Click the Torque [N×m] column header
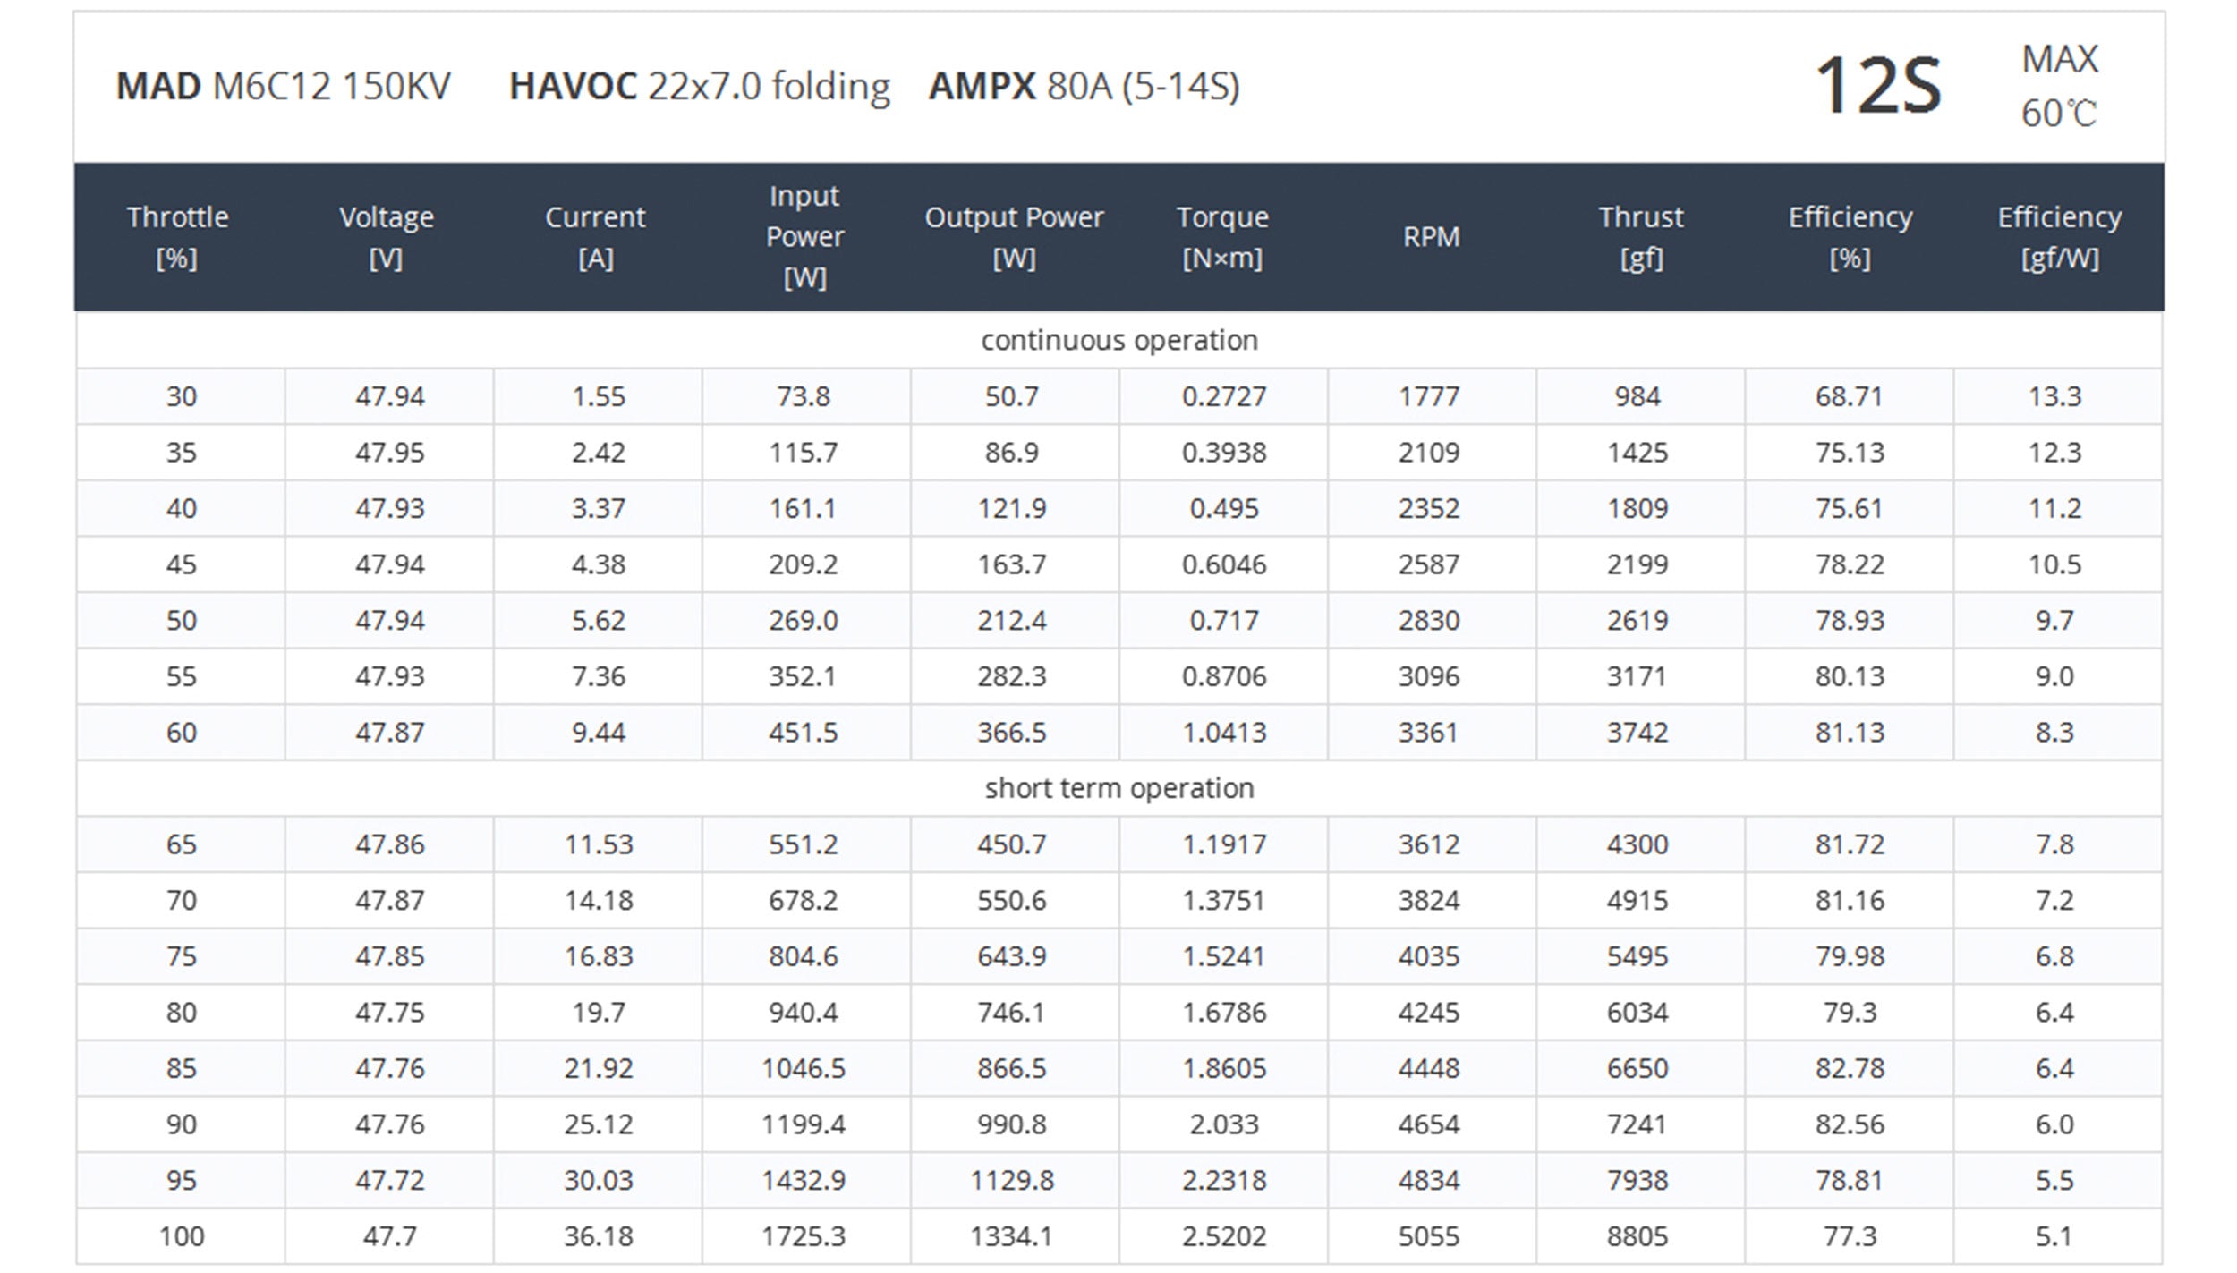2237x1273 pixels. coord(1222,237)
